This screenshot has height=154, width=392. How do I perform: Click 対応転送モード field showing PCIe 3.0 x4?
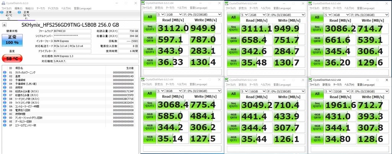pos(72,46)
